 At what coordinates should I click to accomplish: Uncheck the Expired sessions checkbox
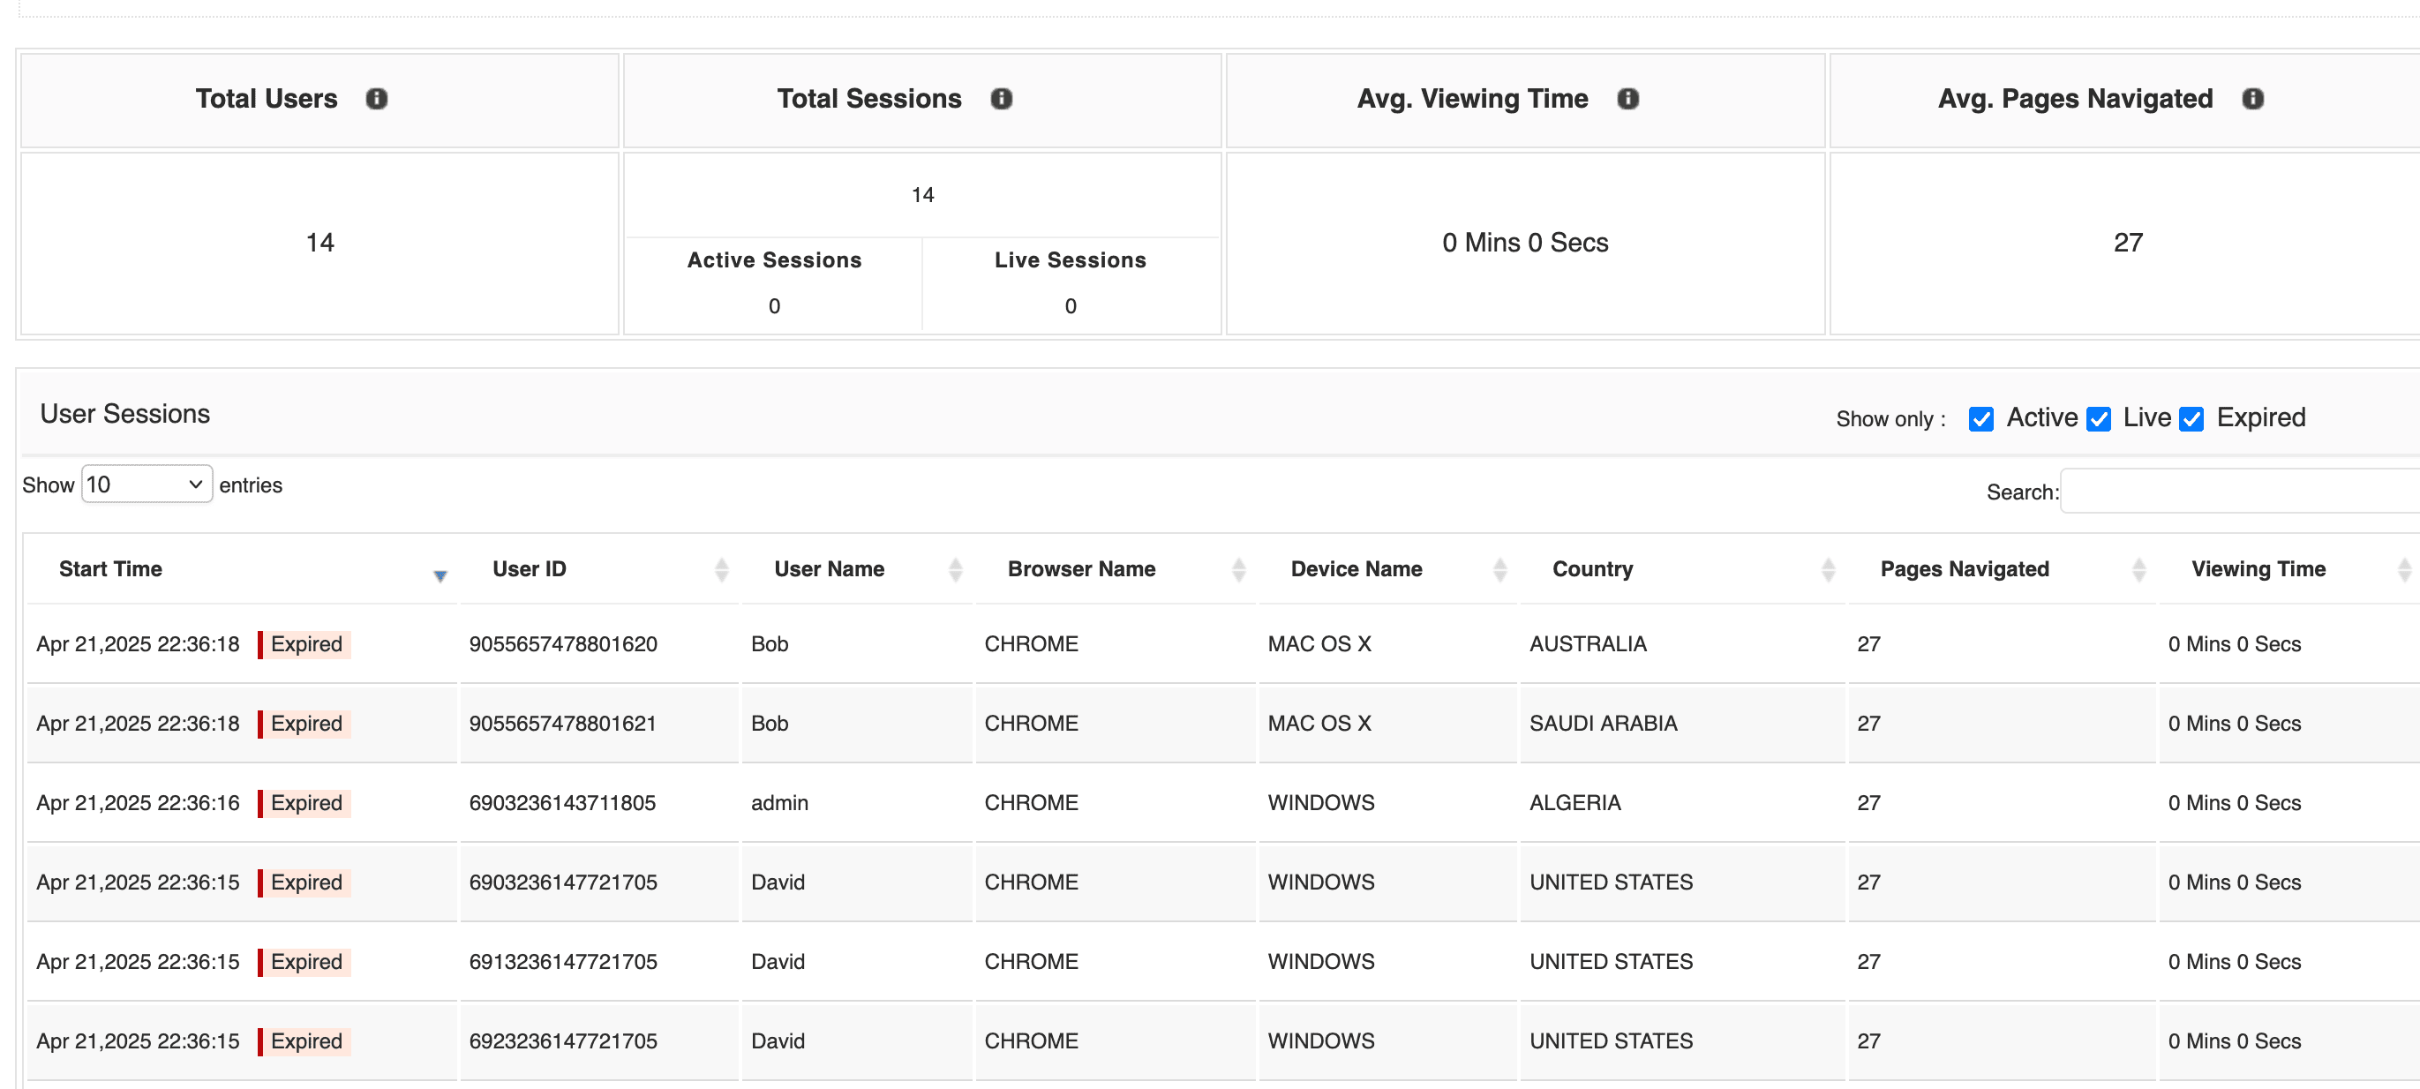click(x=2191, y=419)
